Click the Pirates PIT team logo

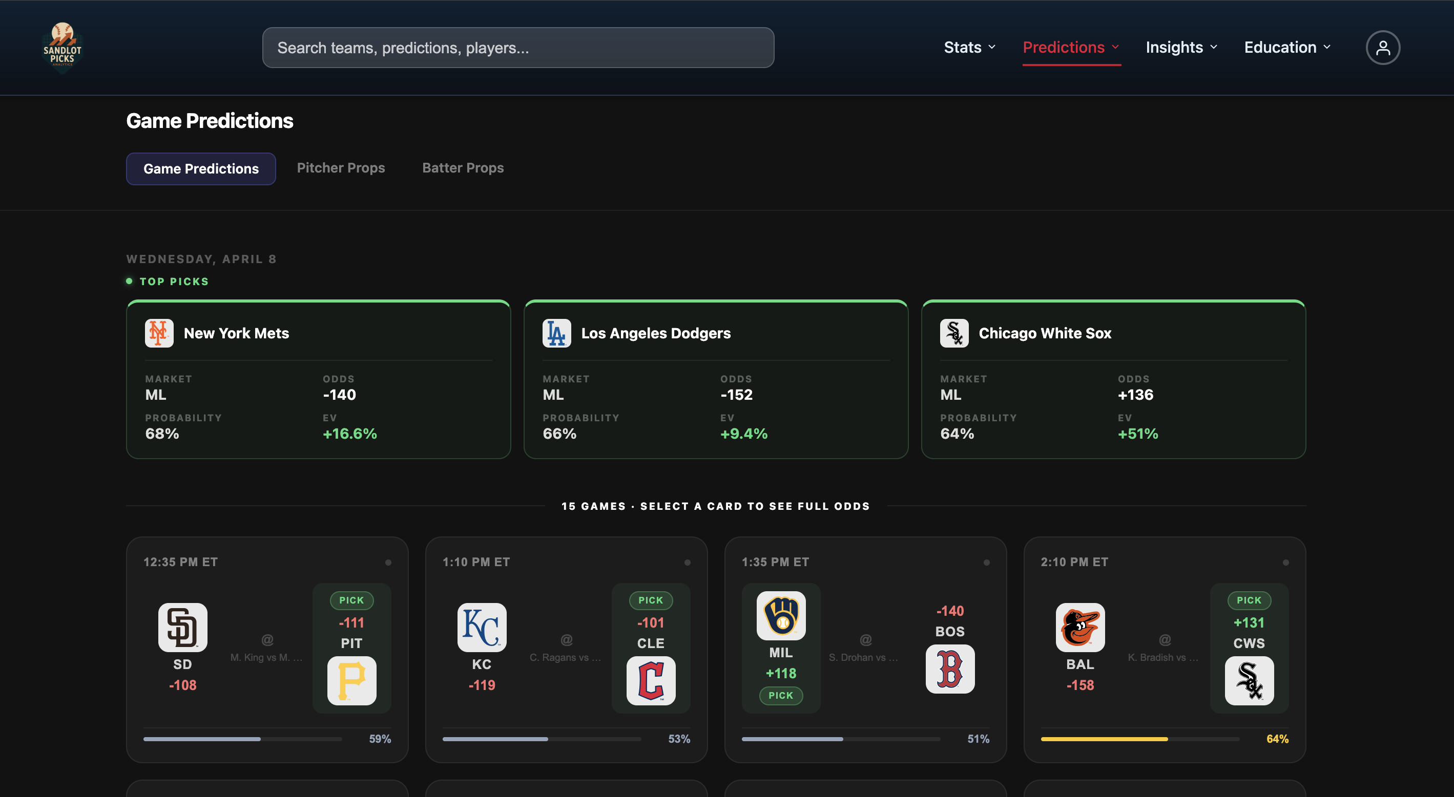click(x=351, y=680)
